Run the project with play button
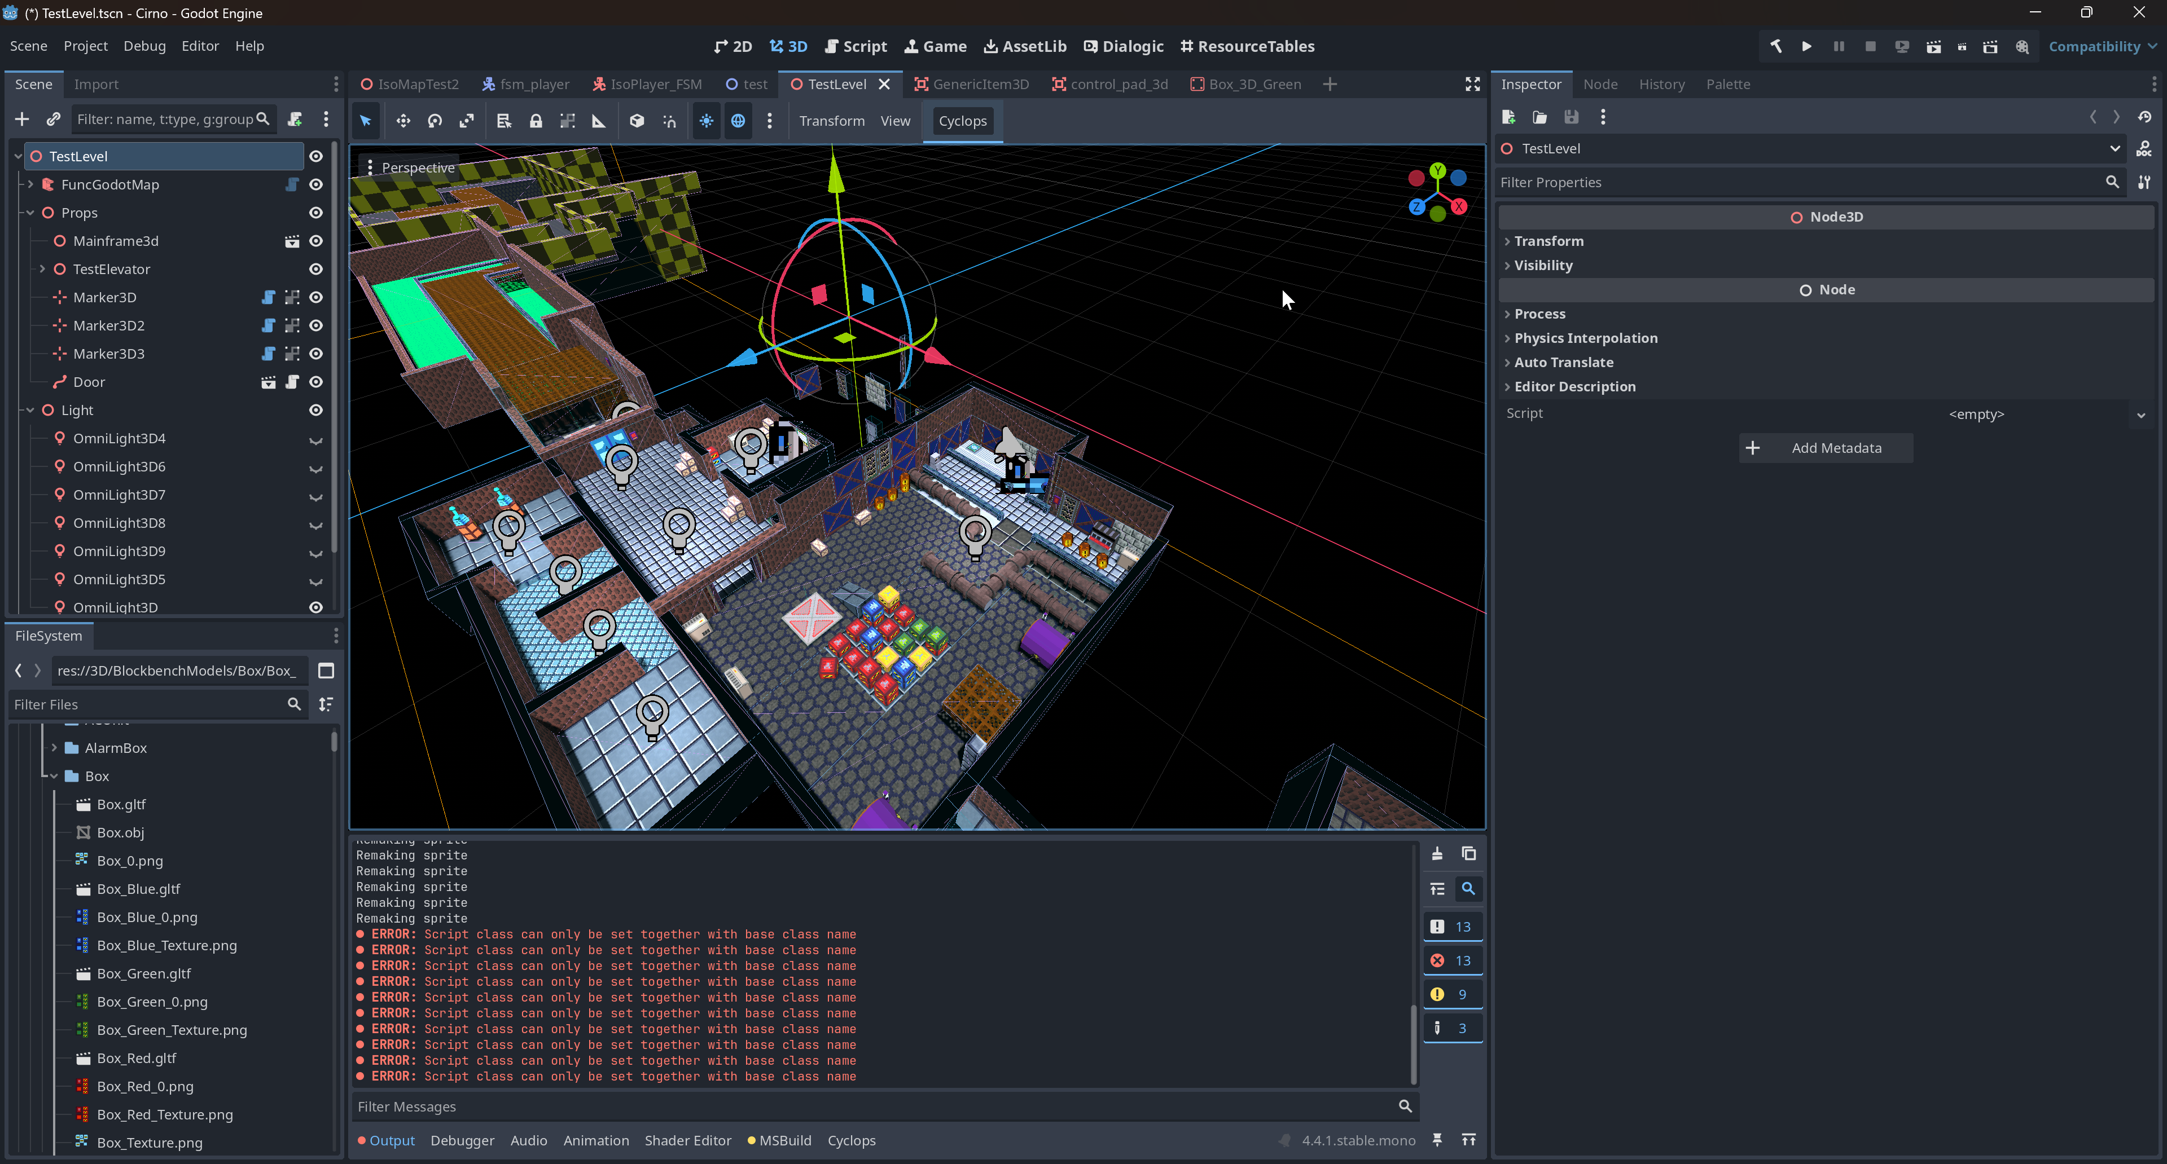This screenshot has width=2167, height=1164. 1806,46
